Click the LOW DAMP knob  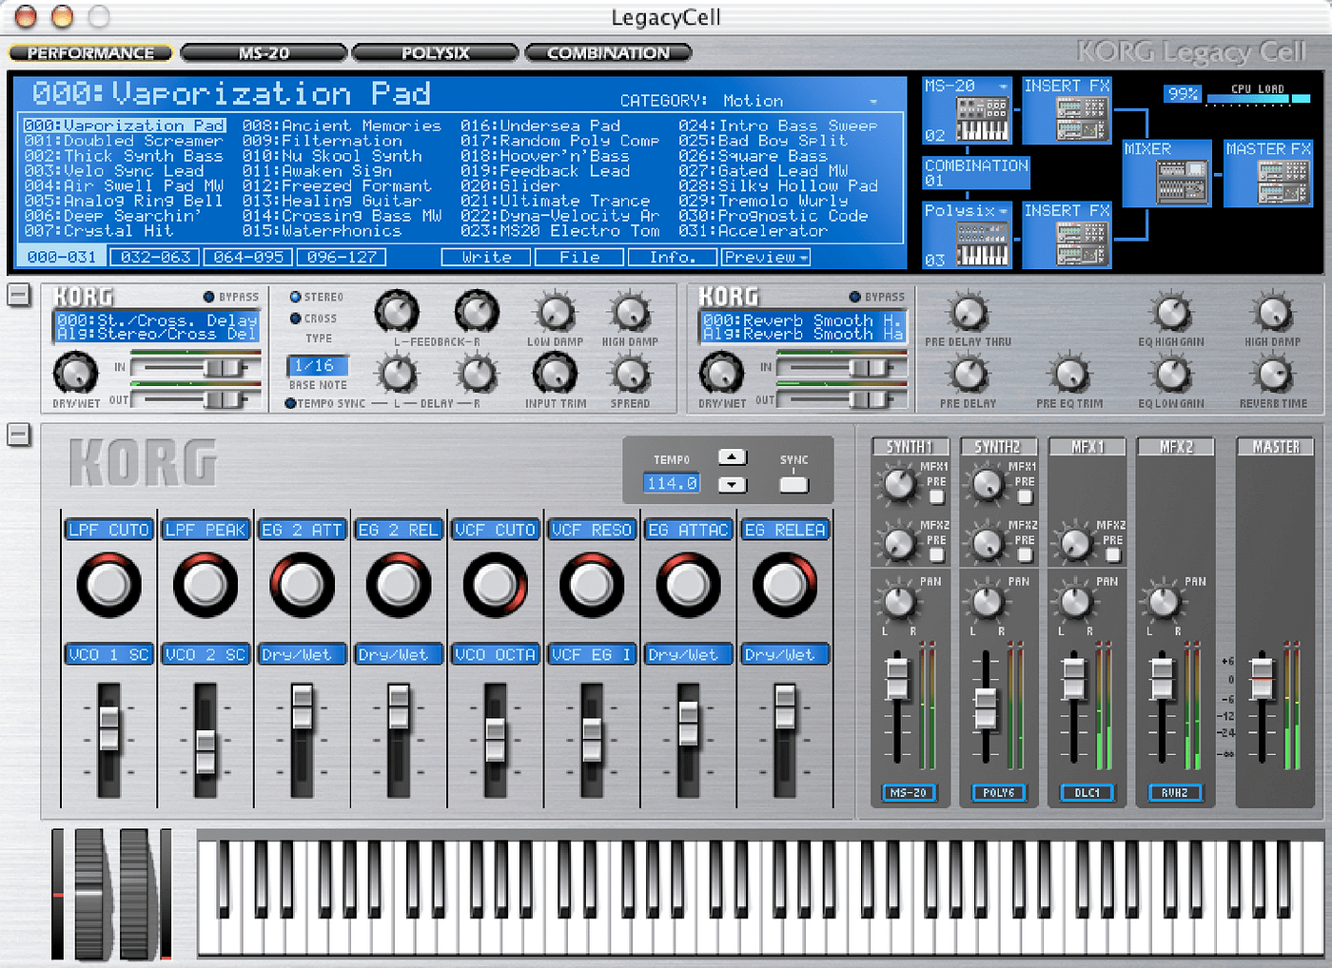pyautogui.click(x=556, y=312)
